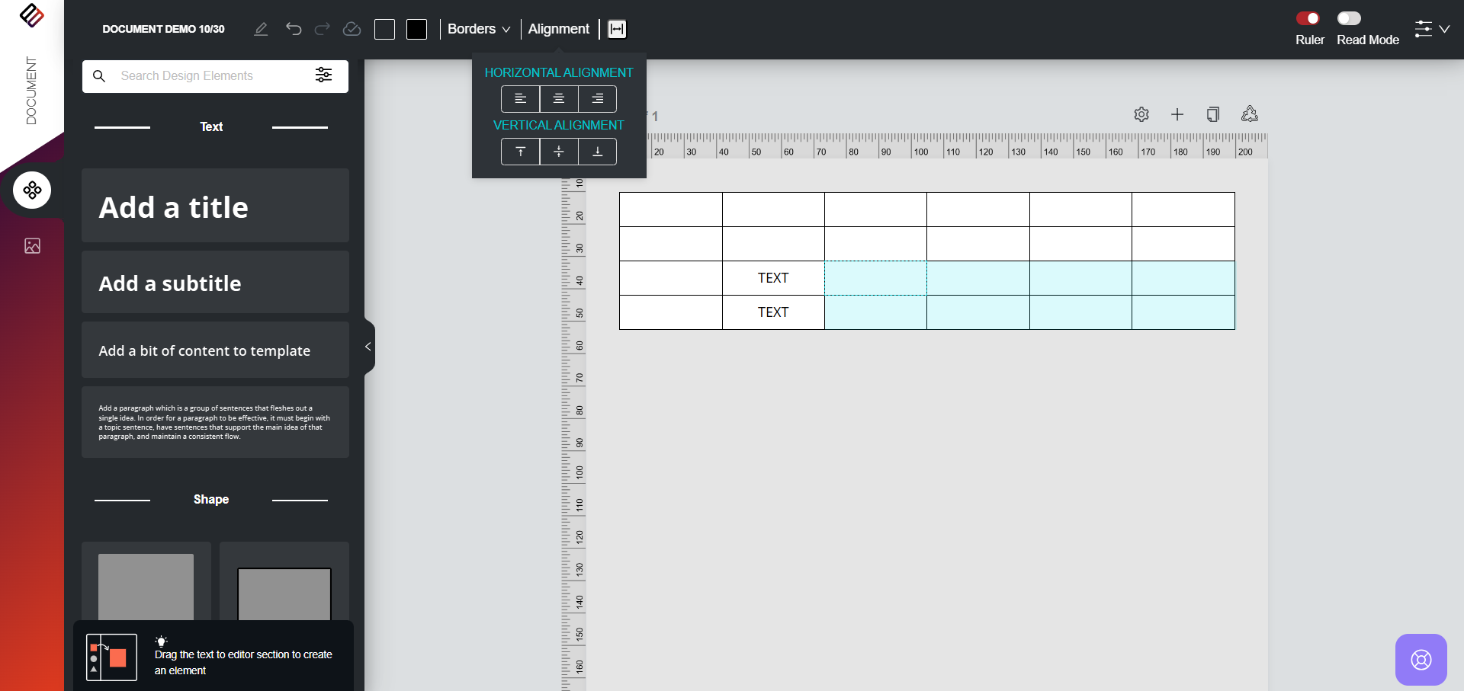Collapse the left design elements panel

pos(368,347)
